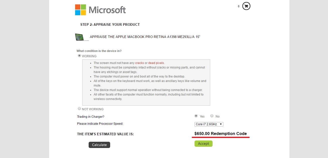Image resolution: width=328 pixels, height=158 pixels.
Task: Click the Microsoft logo
Action: [x=100, y=10]
